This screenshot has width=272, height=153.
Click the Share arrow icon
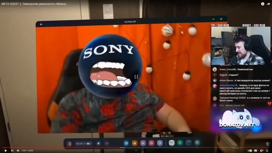[268, 4]
